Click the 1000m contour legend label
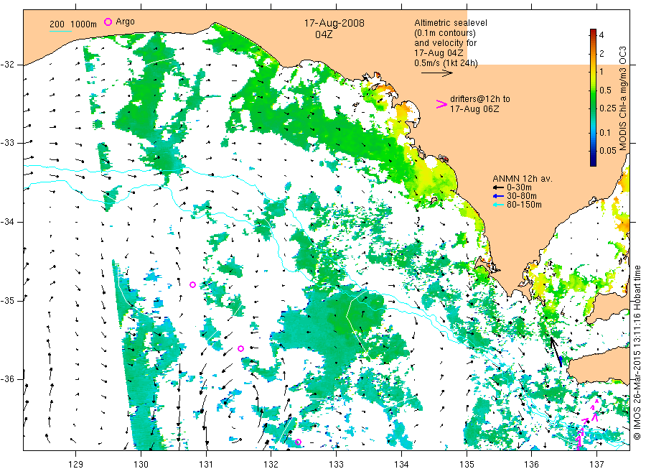Image resolution: width=646 pixels, height=474 pixels. click(x=84, y=24)
